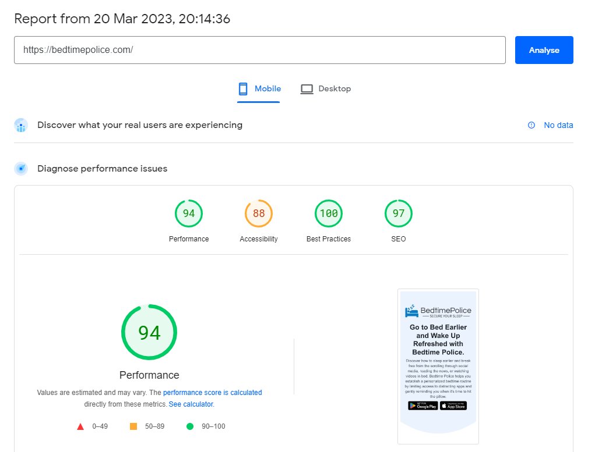Click the BedtimePolice logo in screenshot
The width and height of the screenshot is (595, 452).
tap(438, 311)
